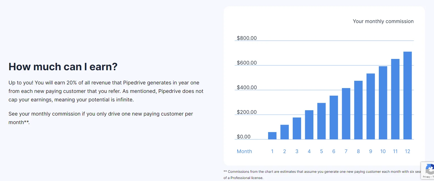Click the $400.00 axis label
Viewport: 434px width, 181px height.
click(x=247, y=87)
